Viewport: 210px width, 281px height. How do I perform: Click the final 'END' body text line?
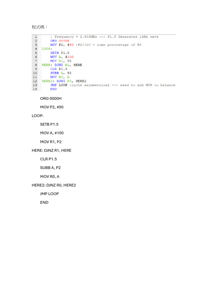click(44, 202)
